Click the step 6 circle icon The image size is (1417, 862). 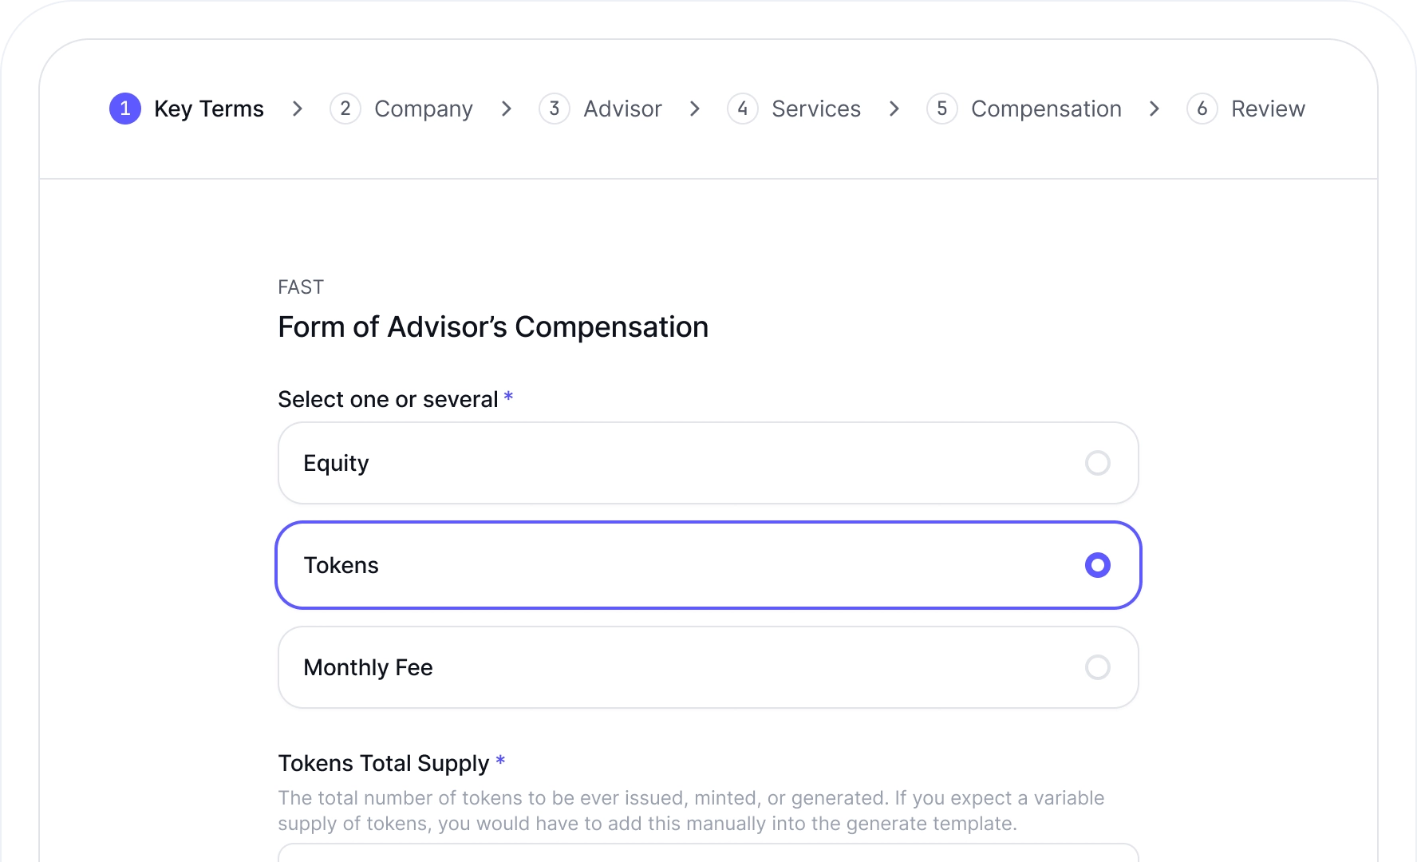(x=1202, y=109)
